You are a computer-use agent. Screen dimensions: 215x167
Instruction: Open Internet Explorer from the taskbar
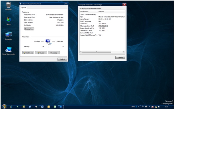[11, 106]
